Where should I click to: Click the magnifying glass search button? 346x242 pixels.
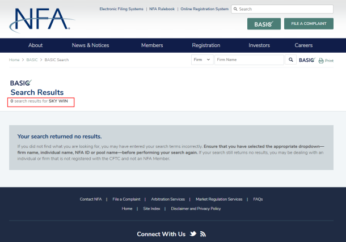pyautogui.click(x=290, y=60)
